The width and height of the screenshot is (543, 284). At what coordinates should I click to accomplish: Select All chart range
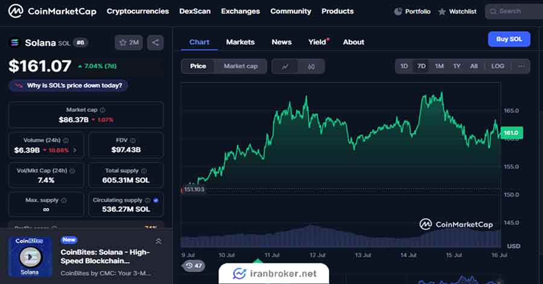(x=474, y=66)
